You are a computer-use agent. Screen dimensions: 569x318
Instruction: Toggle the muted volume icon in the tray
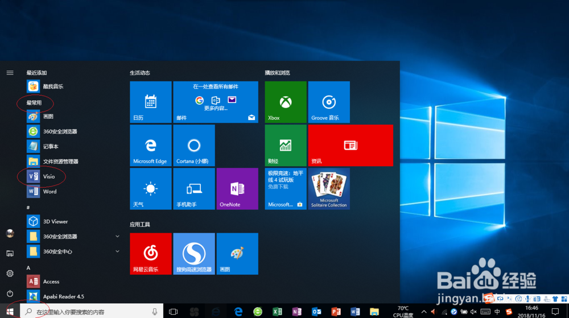[473, 312]
